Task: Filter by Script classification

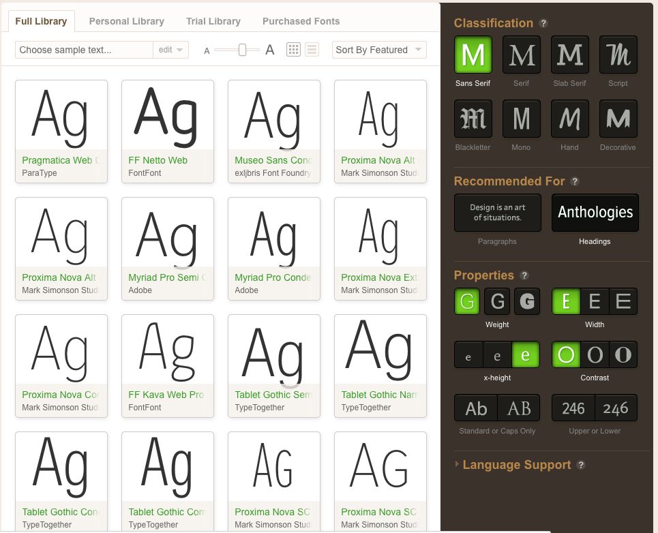Action: [x=618, y=55]
